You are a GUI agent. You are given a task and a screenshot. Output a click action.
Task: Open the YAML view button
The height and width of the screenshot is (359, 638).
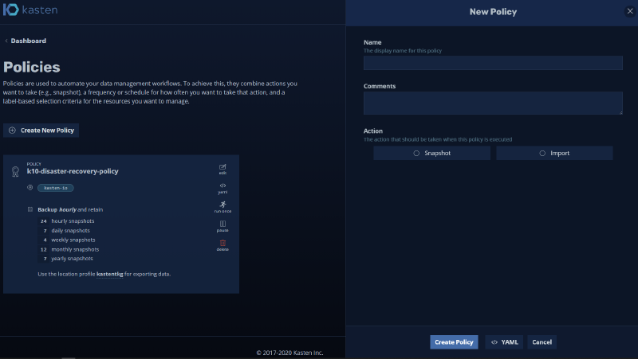pos(504,342)
